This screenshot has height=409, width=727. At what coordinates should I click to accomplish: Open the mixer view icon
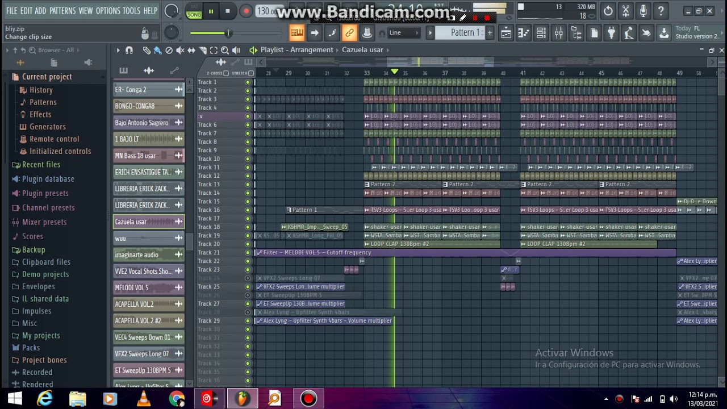click(559, 33)
